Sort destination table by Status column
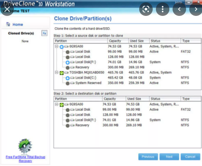The image size is (202, 166). (x=165, y=99)
